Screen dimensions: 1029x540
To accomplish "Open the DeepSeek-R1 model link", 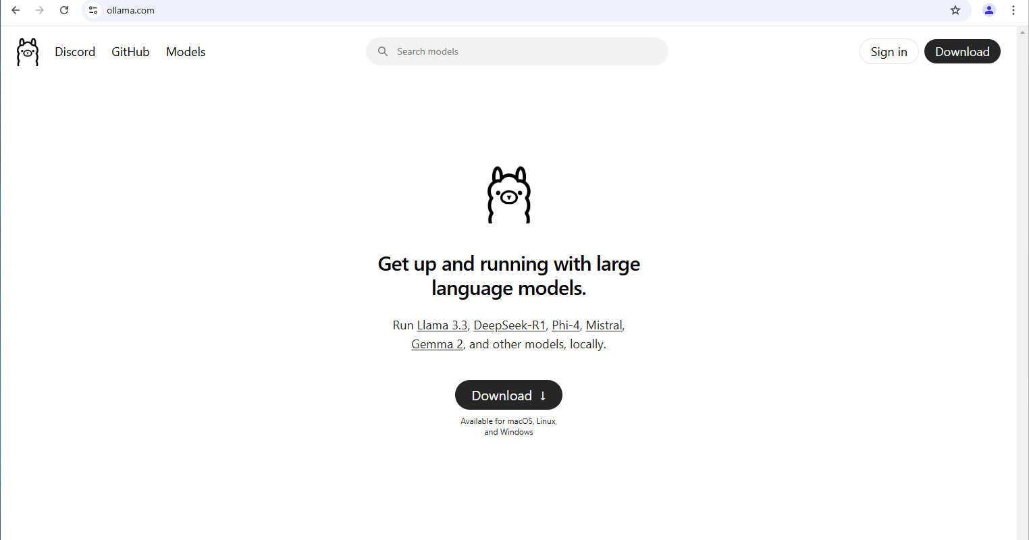I will tap(509, 325).
